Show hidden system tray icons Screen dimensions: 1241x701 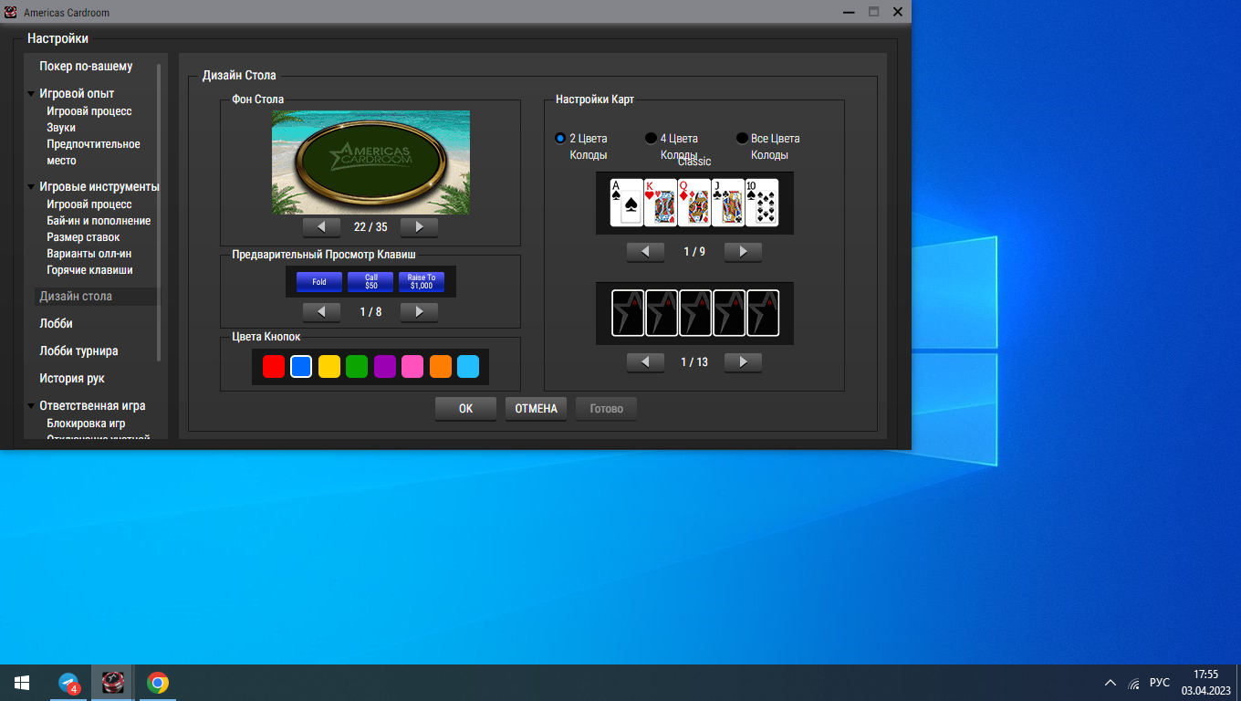tap(1110, 683)
